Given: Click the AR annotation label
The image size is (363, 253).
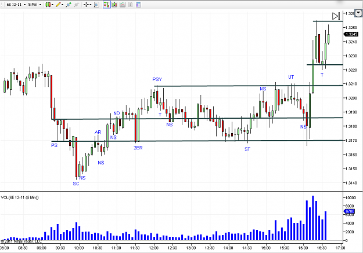Looking at the screenshot, I should 98,132.
